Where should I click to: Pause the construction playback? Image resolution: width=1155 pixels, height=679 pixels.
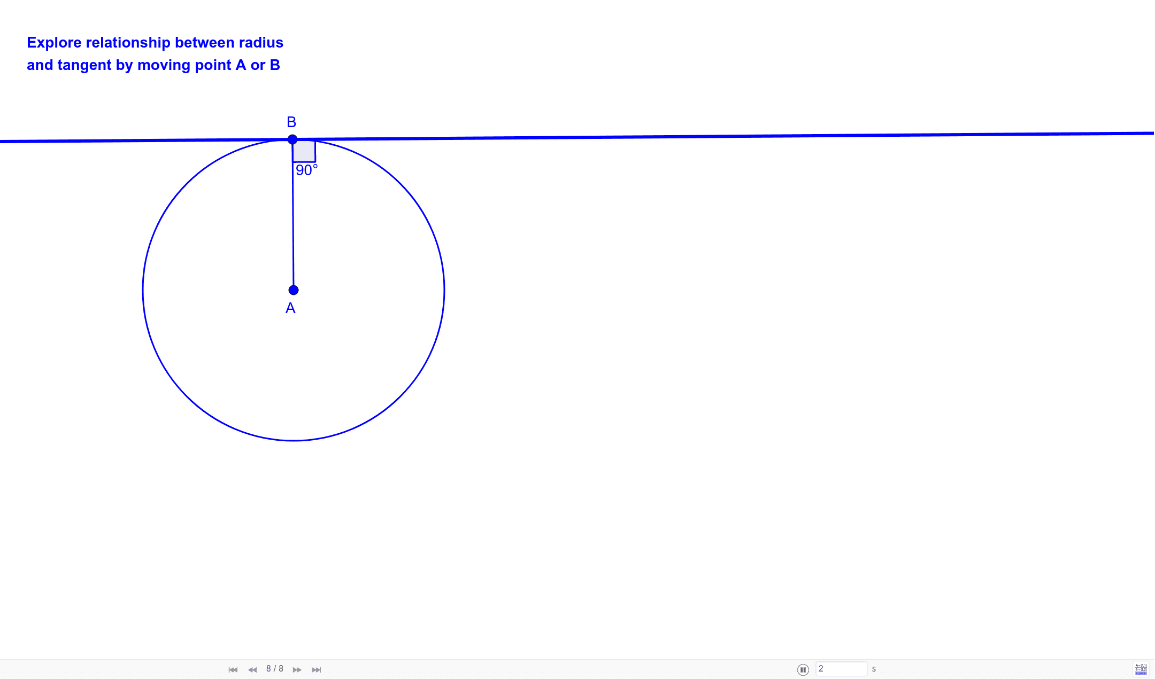804,668
